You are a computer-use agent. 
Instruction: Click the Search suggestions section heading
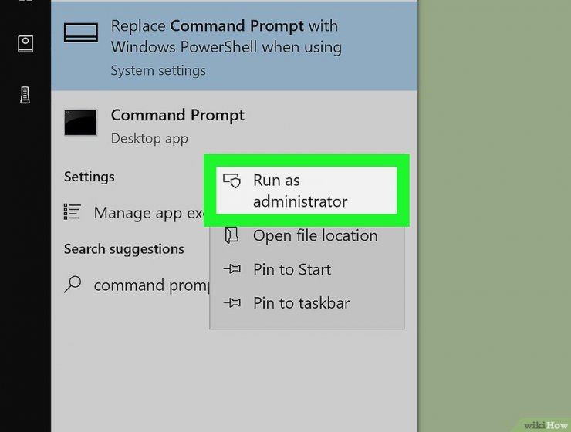click(x=123, y=249)
